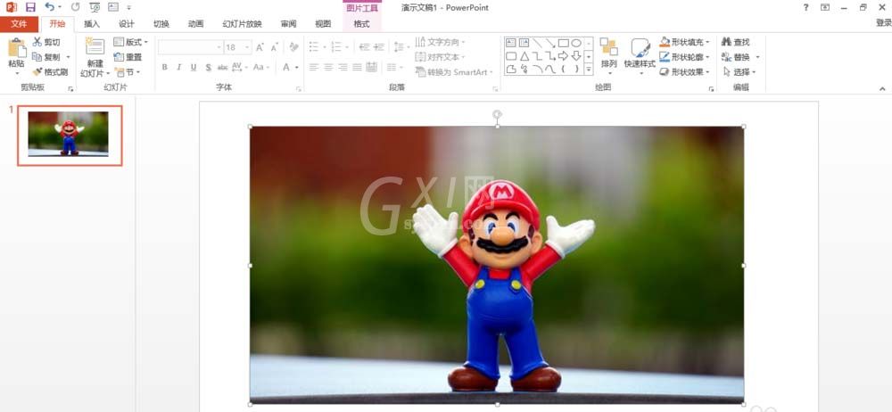Viewport: 892px width, 412px height.
Task: Cut selection with 剪切 scissors
Action: coord(46,42)
